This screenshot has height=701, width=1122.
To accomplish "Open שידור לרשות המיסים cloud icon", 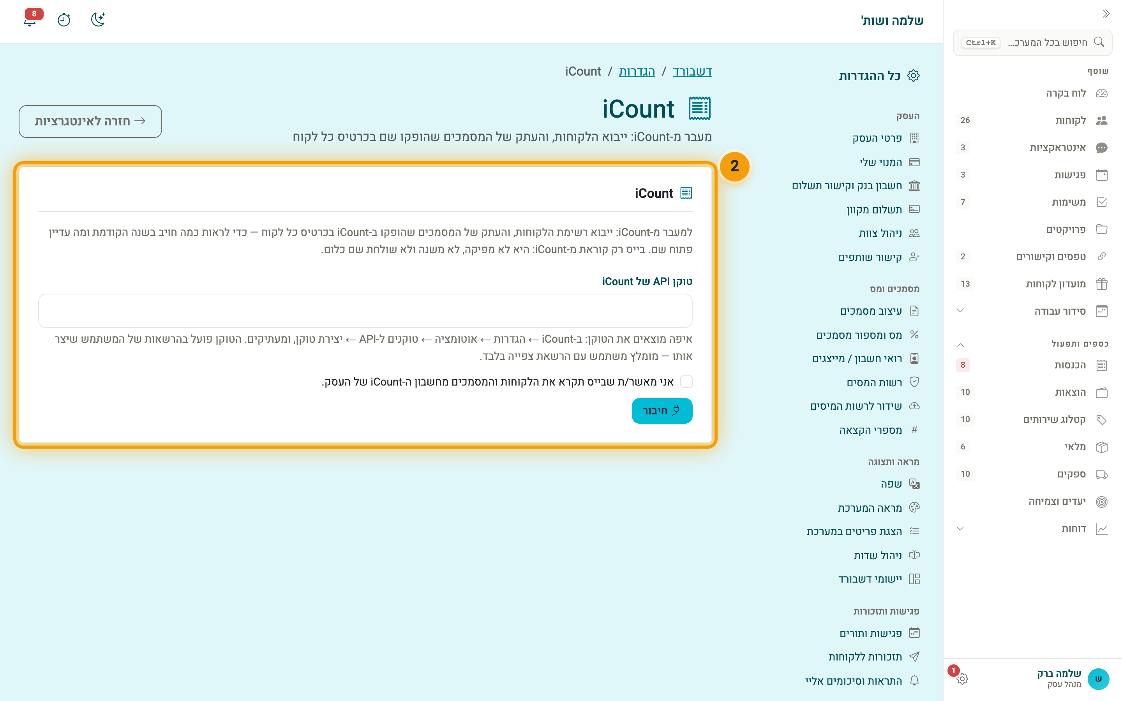I will coord(914,406).
